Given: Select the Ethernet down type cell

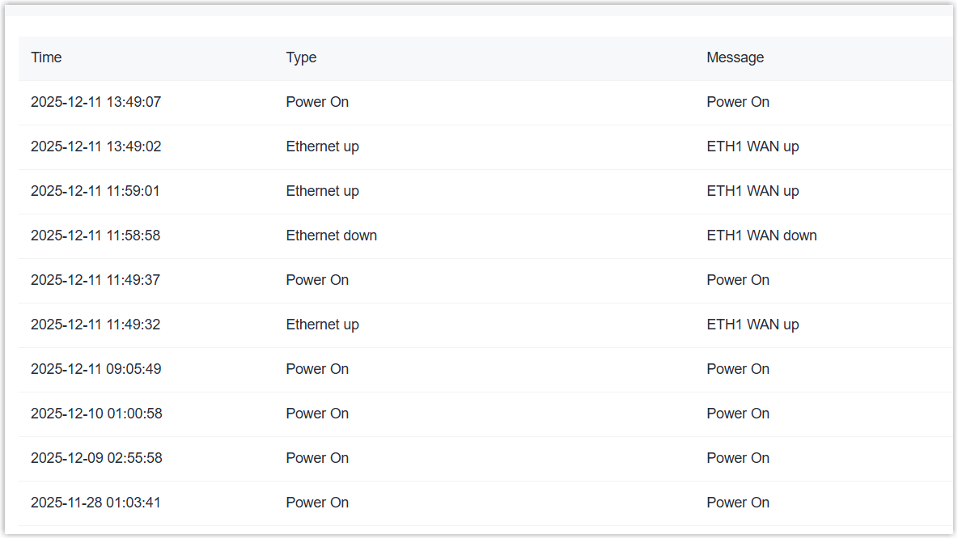Looking at the screenshot, I should tap(331, 236).
